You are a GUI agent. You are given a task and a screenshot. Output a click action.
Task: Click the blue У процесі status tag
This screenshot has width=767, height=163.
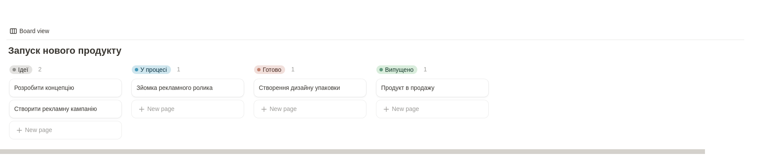(x=151, y=70)
